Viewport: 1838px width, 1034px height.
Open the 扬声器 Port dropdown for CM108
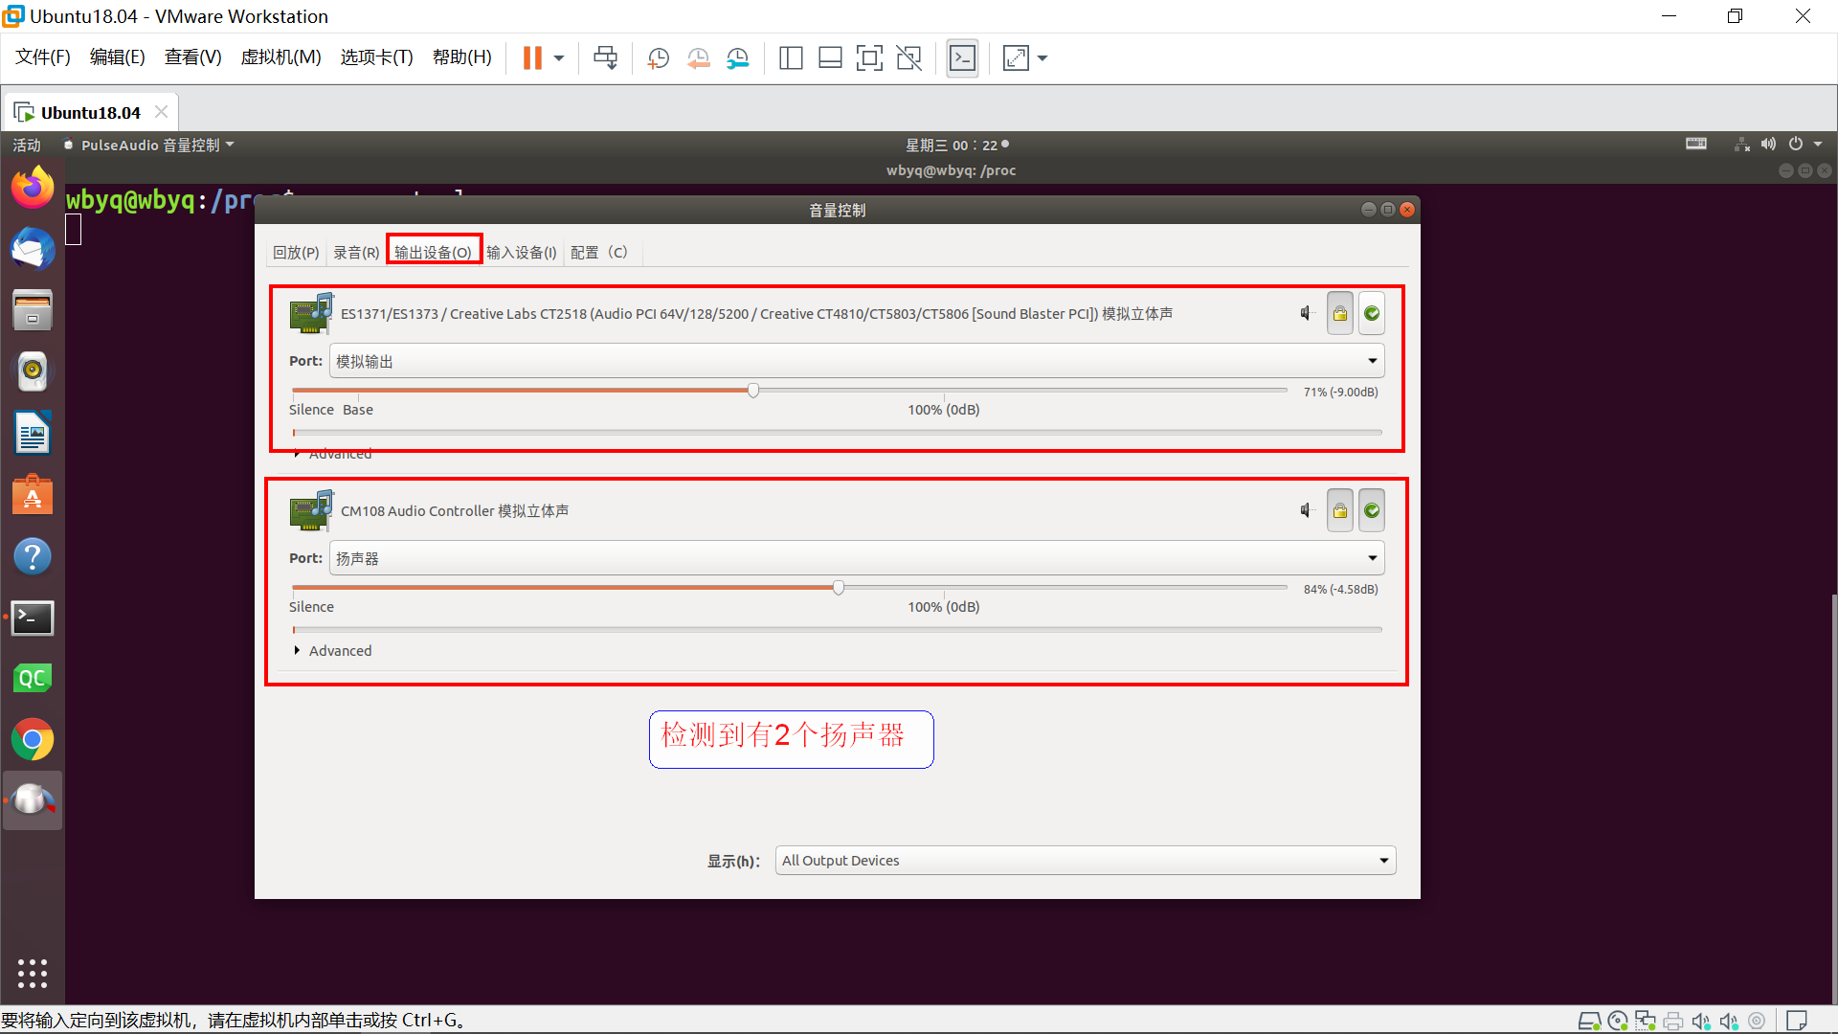tap(1373, 557)
